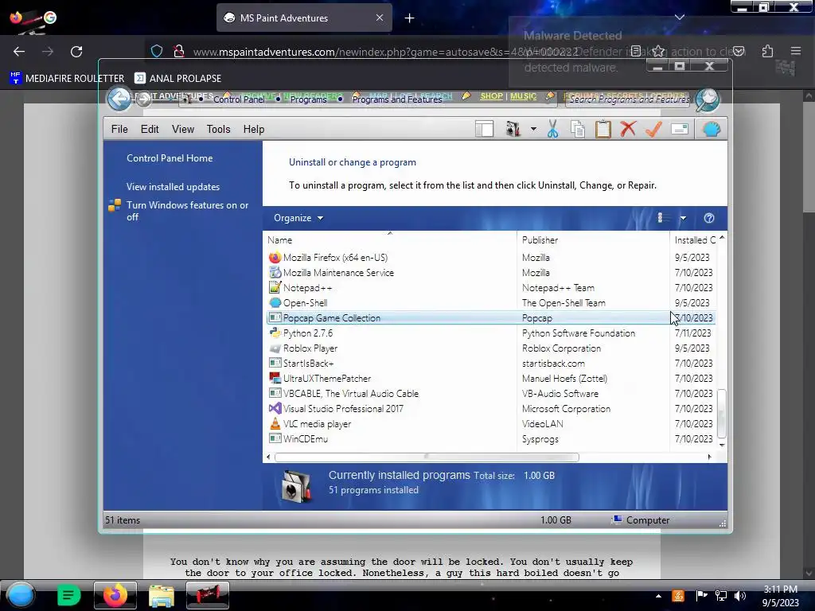Sort by the Installed On column header
This screenshot has height=611, width=815.
tap(694, 240)
